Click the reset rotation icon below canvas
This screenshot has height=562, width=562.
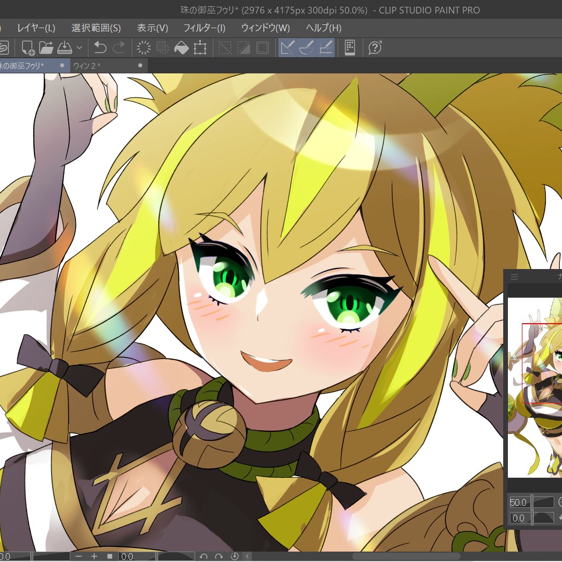point(234,556)
